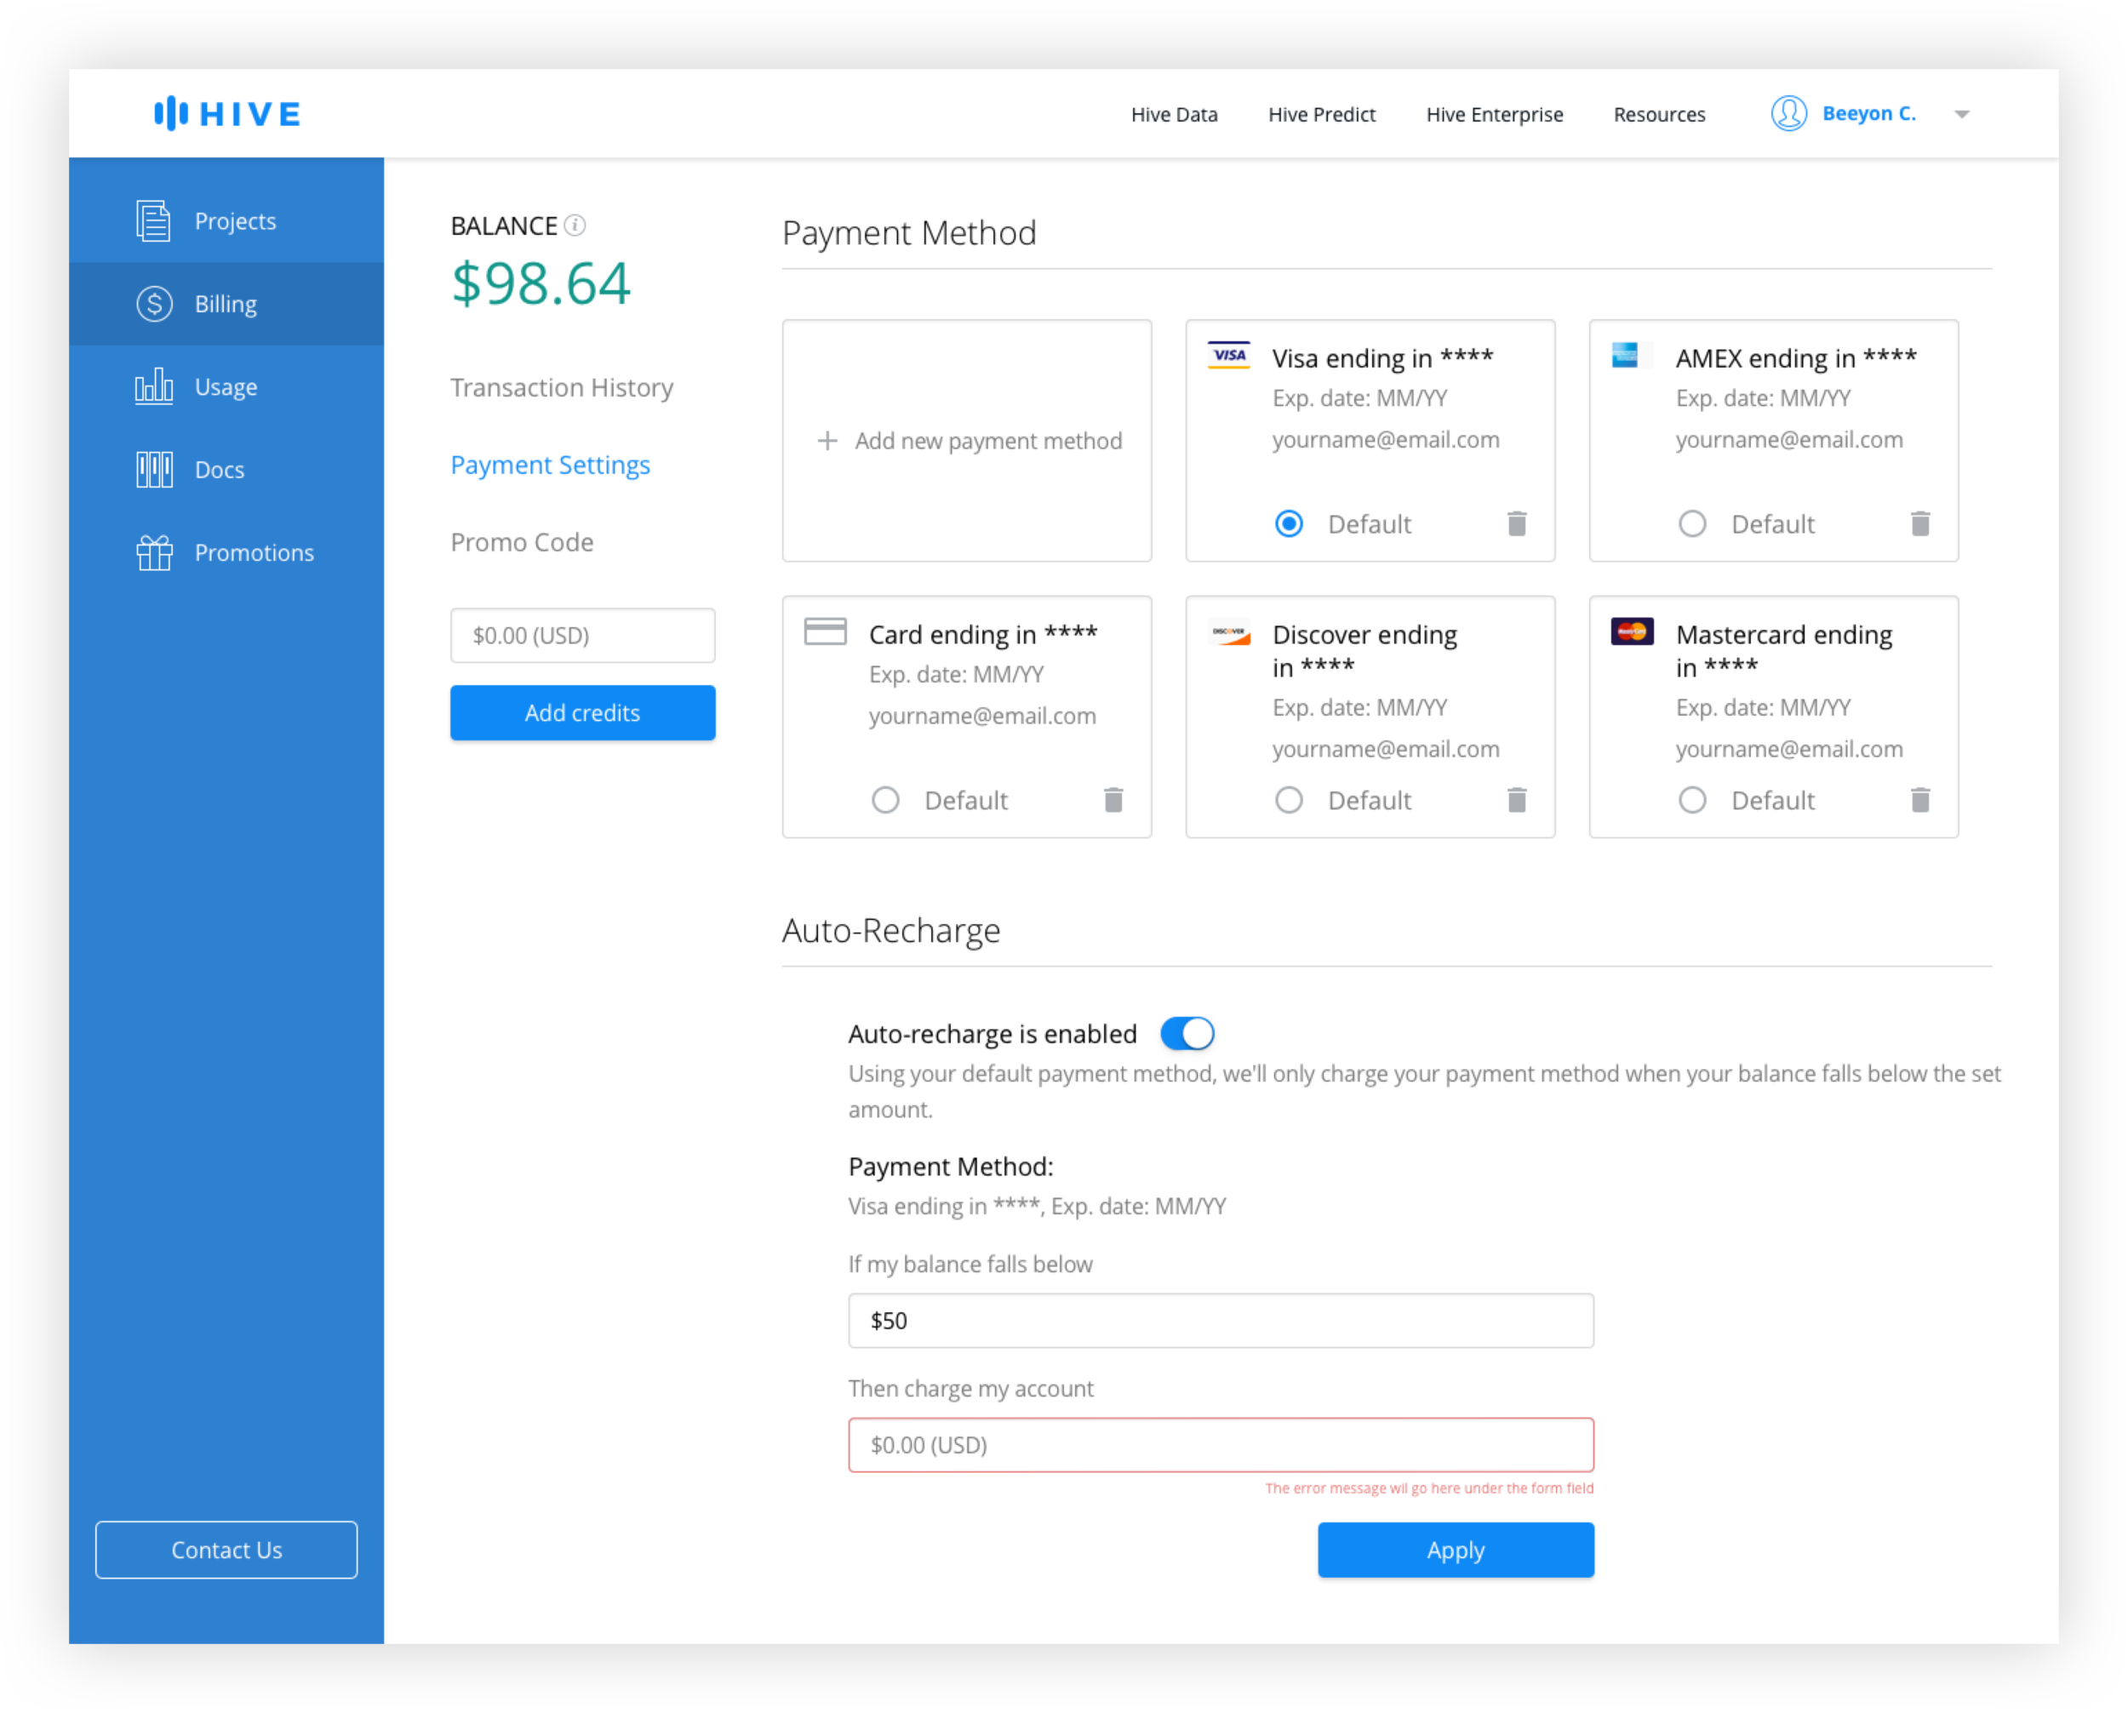Click Add new payment method card

point(966,440)
